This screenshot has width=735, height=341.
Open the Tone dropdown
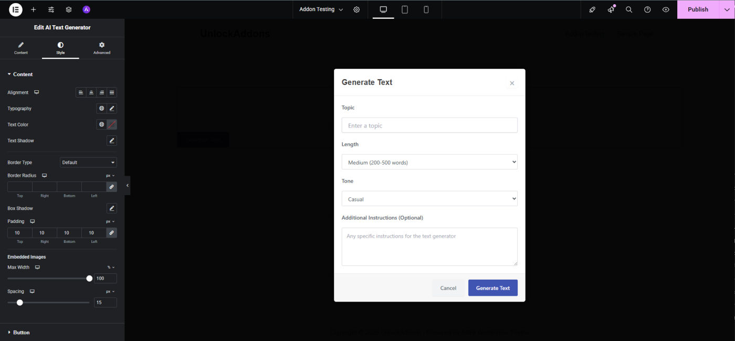coord(429,199)
